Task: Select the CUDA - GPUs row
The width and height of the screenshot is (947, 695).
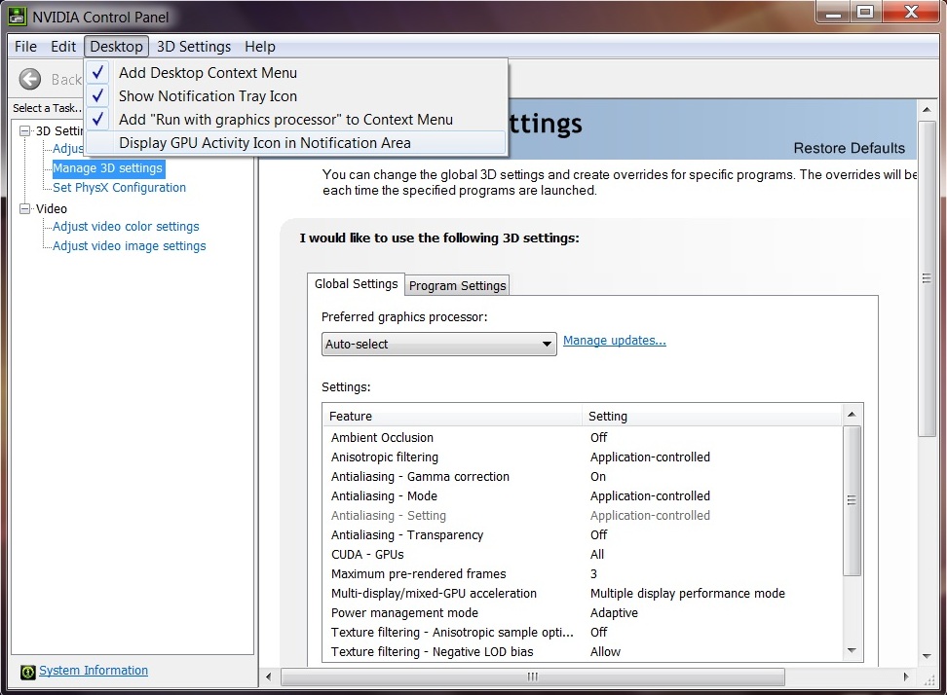Action: (x=583, y=554)
